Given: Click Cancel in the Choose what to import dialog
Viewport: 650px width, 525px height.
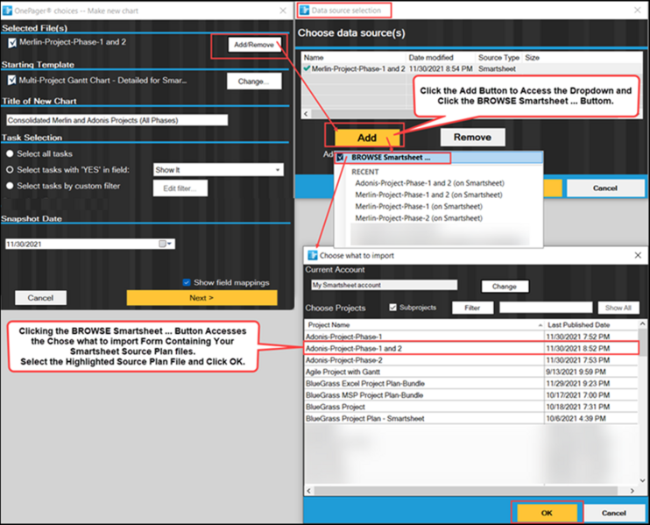Looking at the screenshot, I should [x=614, y=513].
